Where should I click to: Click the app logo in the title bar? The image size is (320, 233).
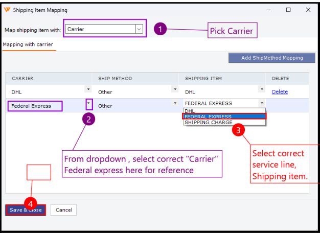(7, 10)
